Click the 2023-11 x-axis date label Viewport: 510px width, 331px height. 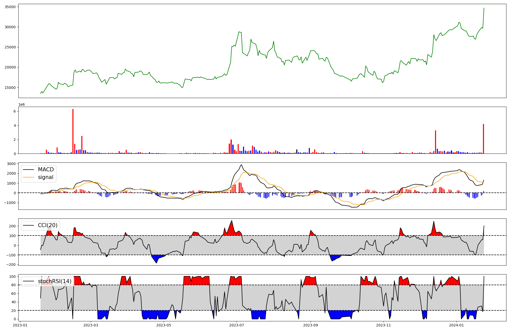pos(384,325)
